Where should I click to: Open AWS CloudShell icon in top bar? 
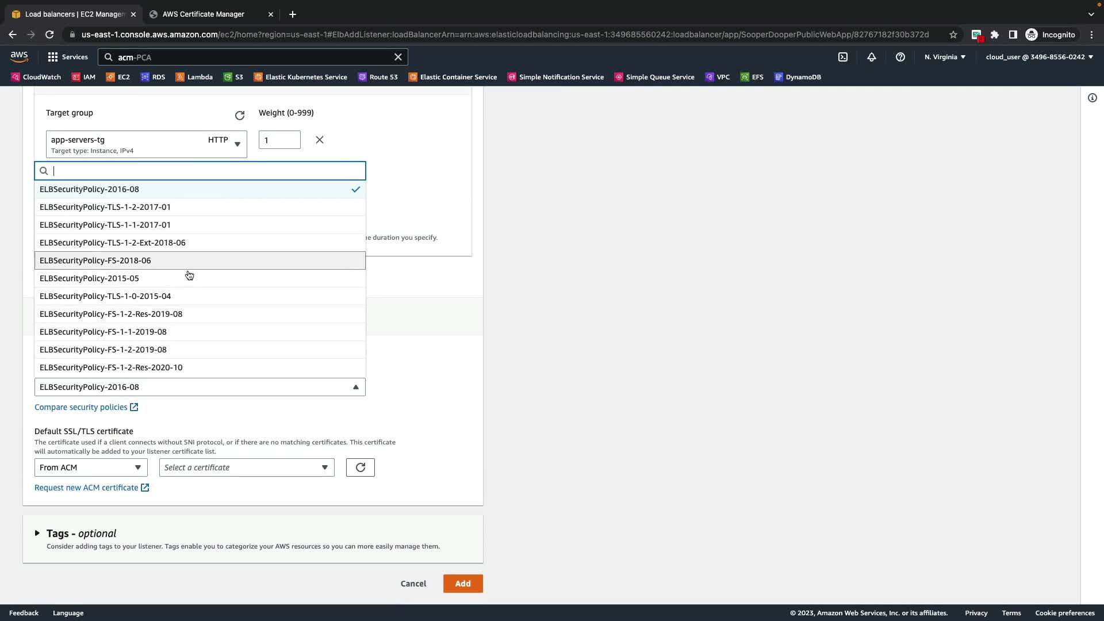point(842,57)
